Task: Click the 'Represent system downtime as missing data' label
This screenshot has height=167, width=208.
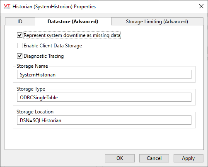Action: tap(72, 35)
